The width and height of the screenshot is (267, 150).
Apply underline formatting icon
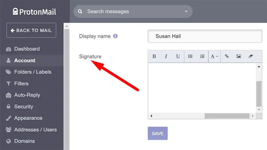pyautogui.click(x=178, y=56)
